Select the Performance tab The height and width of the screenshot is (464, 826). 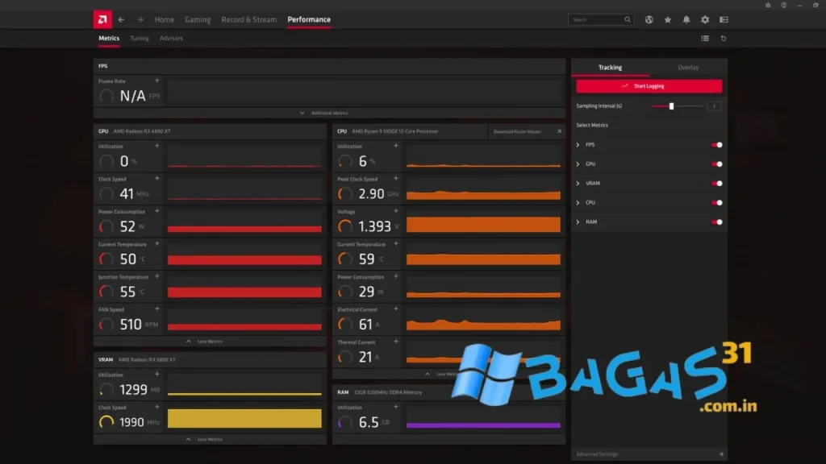pyautogui.click(x=309, y=19)
